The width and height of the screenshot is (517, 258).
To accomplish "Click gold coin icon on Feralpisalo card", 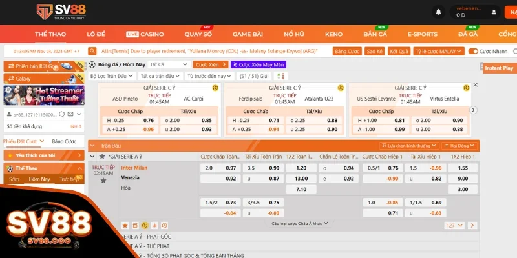I will click(341, 88).
